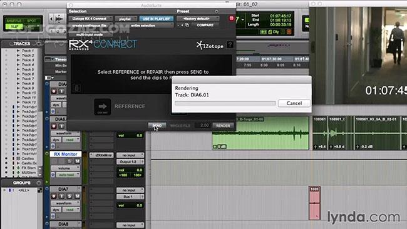Record-enable the DIA7 track

(x=54, y=196)
